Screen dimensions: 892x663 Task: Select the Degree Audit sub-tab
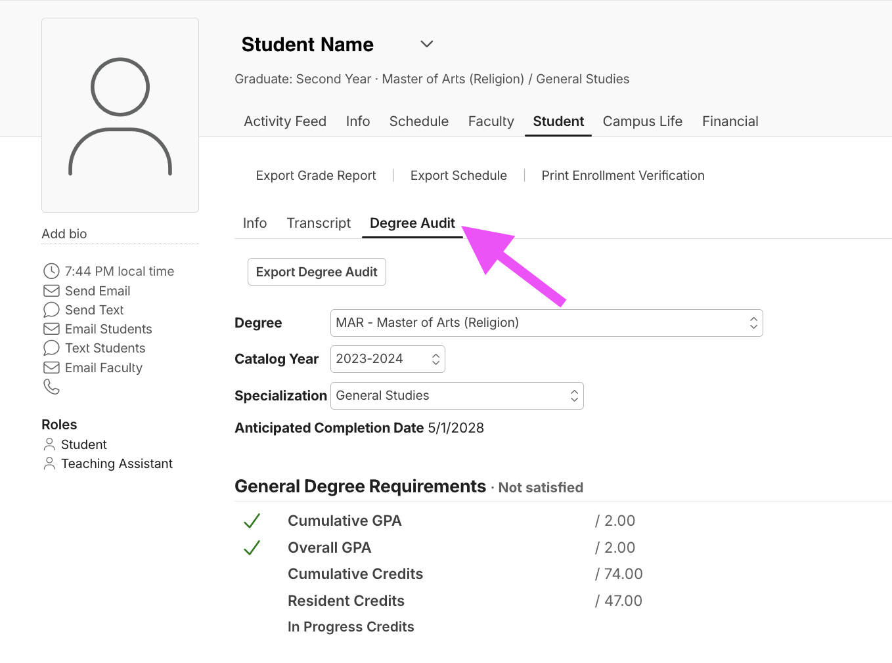[x=413, y=223]
